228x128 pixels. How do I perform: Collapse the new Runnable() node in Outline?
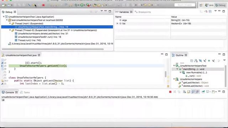pos(180,73)
